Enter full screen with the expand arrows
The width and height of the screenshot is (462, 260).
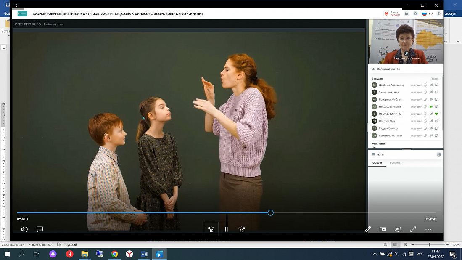coord(413,229)
